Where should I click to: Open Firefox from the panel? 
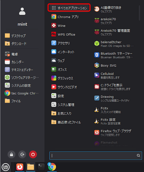point(20,167)
